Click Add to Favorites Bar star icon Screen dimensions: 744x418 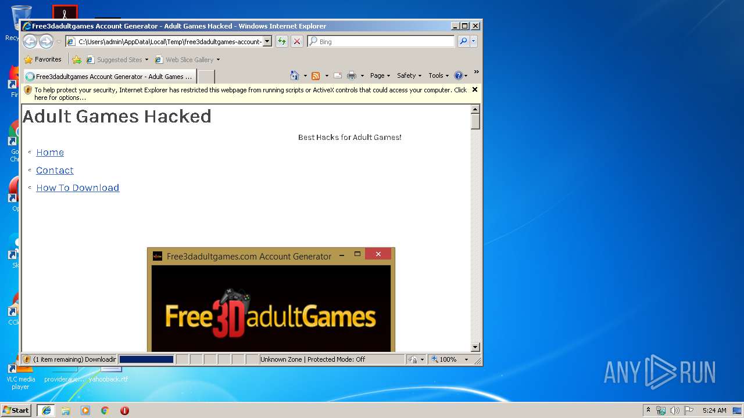click(77, 59)
